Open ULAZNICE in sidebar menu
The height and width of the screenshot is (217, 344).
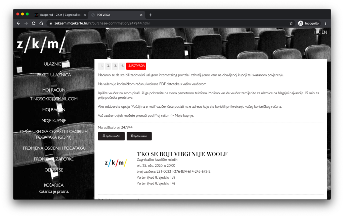[x=54, y=64]
